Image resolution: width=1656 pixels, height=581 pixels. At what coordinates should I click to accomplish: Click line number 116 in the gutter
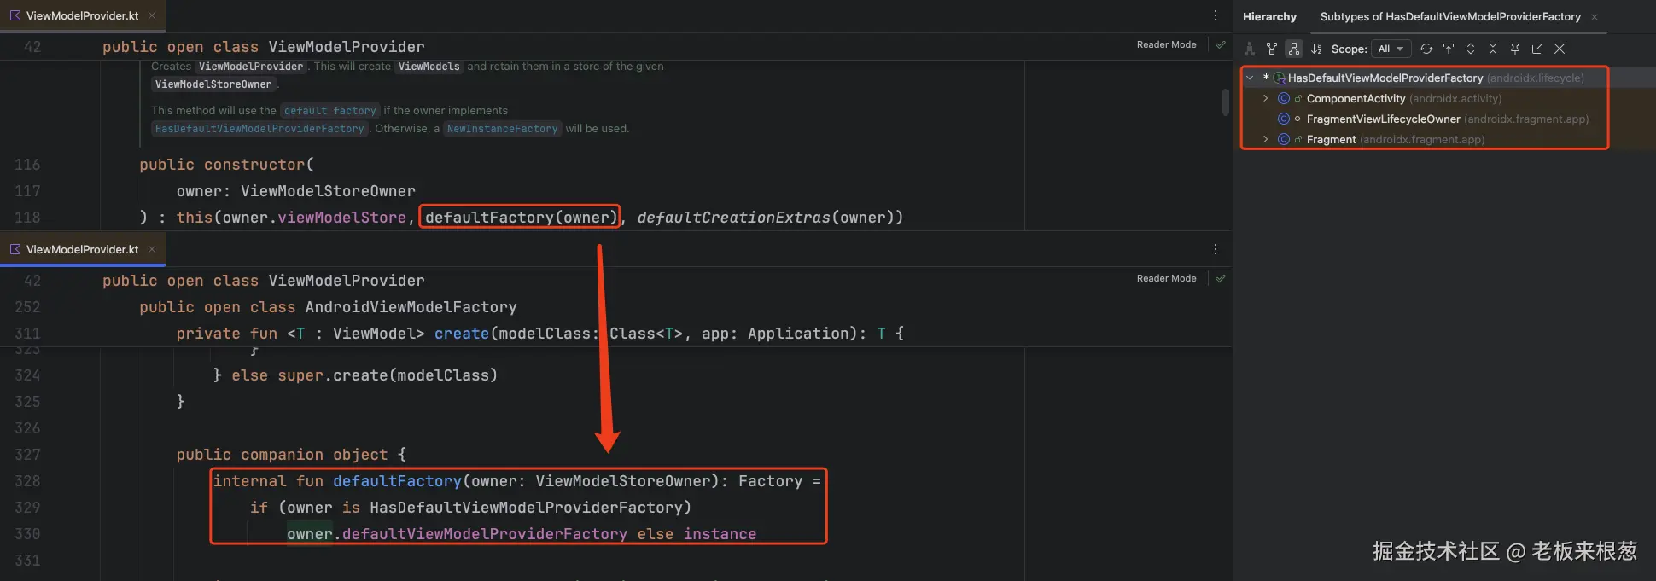pos(27,165)
